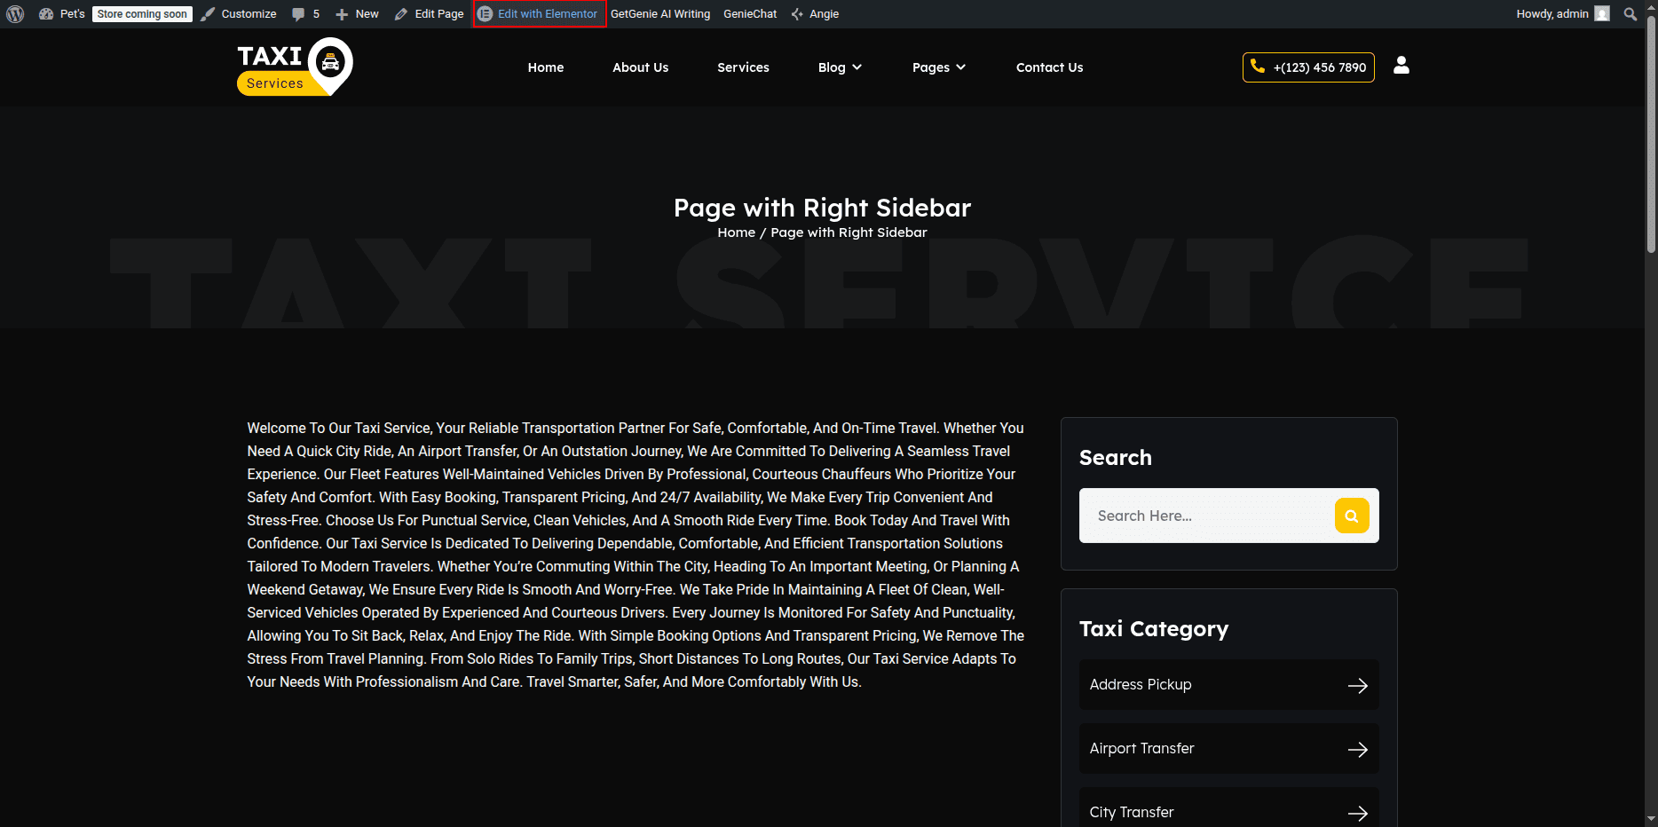The width and height of the screenshot is (1658, 827).
Task: Click the Taxi Services logo
Action: click(295, 67)
